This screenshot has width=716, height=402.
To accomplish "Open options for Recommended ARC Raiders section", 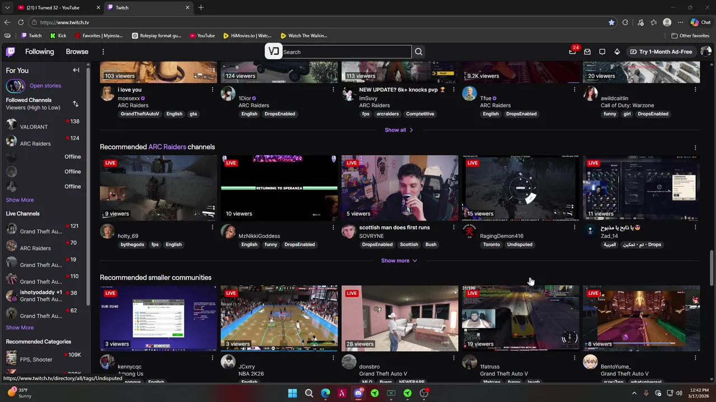I will pyautogui.click(x=695, y=147).
